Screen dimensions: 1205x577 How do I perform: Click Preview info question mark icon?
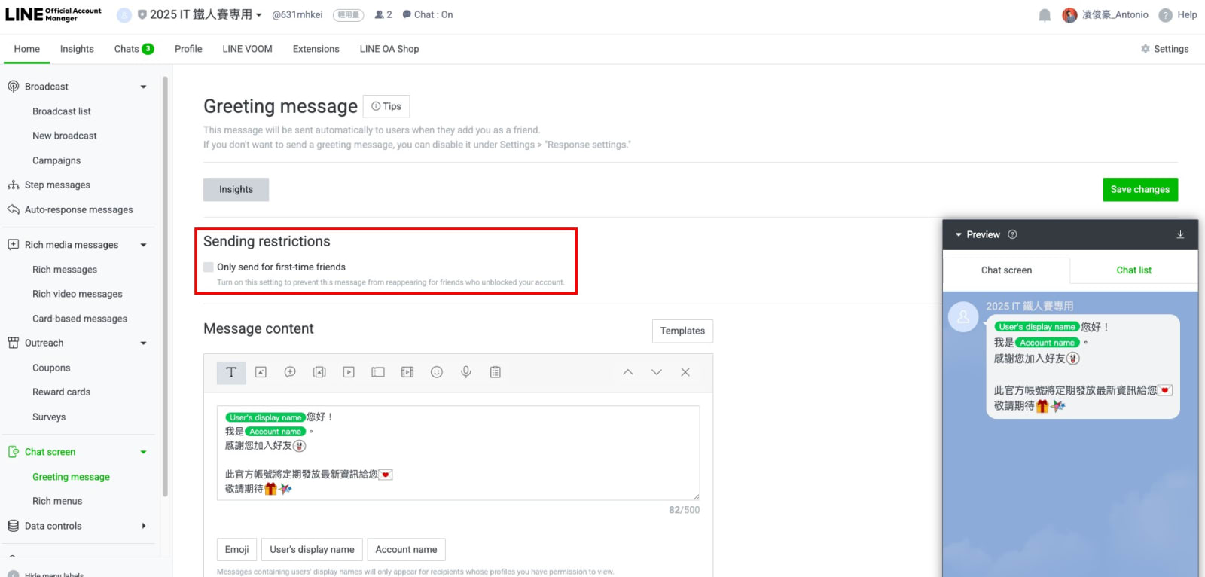coord(1012,234)
